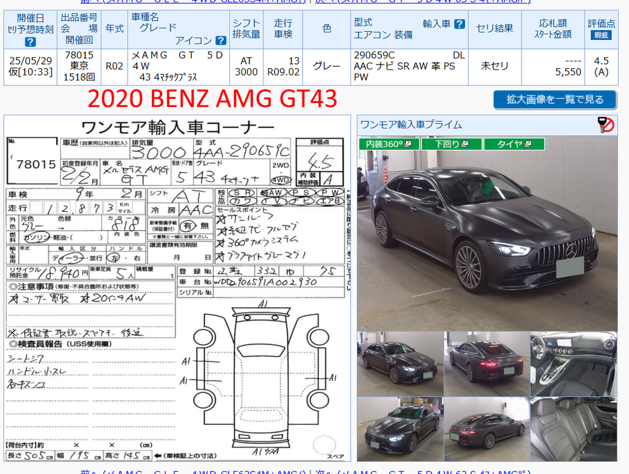Open the large main photo of the gray AMG
The height and width of the screenshot is (474, 629).
pyautogui.click(x=487, y=233)
